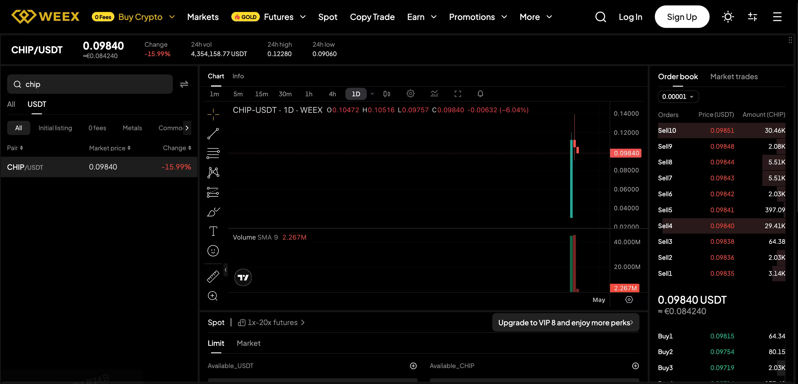Image resolution: width=798 pixels, height=384 pixels.
Task: Open the 1x-20x futures link
Action: (271, 322)
